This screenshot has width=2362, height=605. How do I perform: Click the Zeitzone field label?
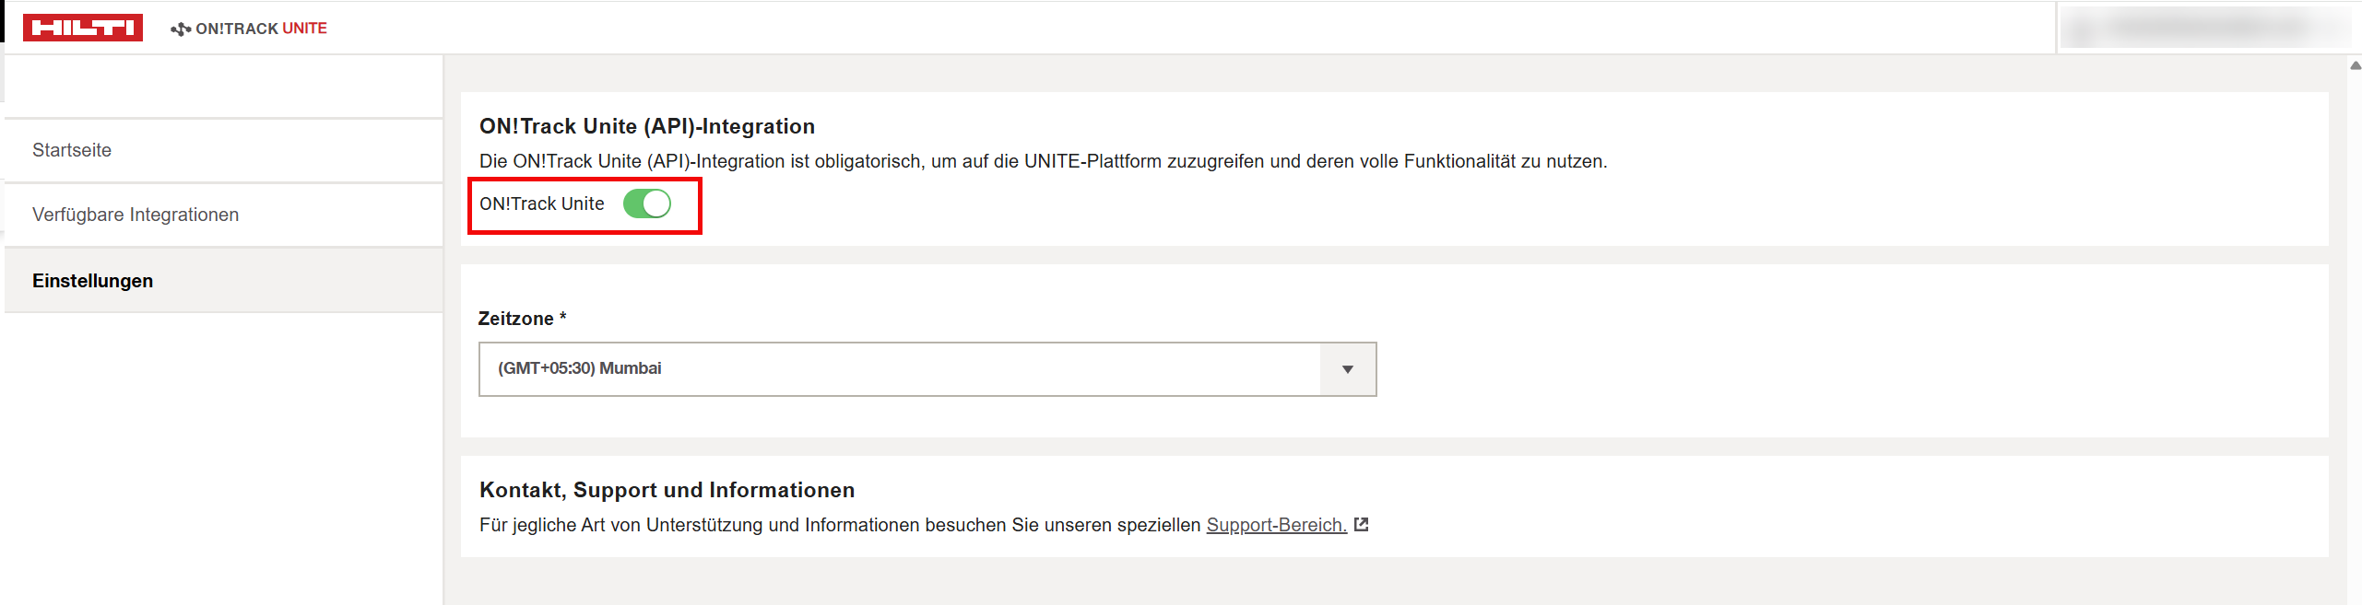pyautogui.click(x=516, y=319)
